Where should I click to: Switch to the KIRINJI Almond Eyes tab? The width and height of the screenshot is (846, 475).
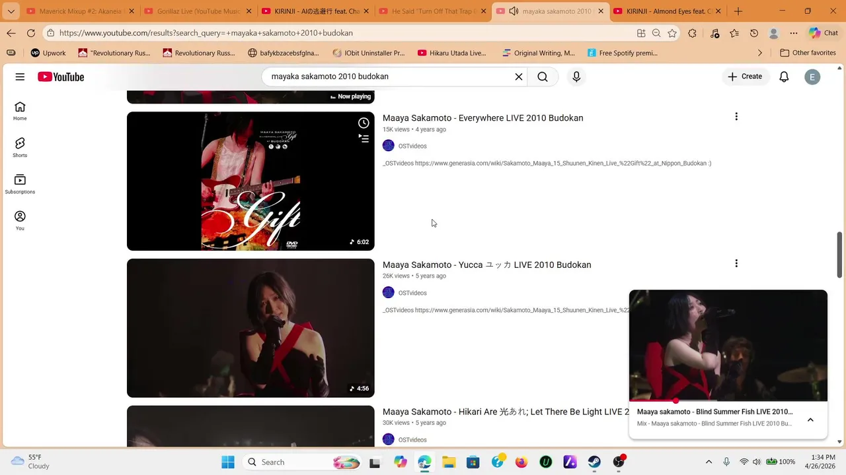pyautogui.click(x=668, y=11)
